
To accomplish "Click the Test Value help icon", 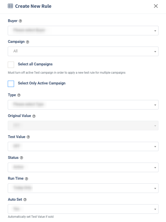I will click(x=28, y=137).
